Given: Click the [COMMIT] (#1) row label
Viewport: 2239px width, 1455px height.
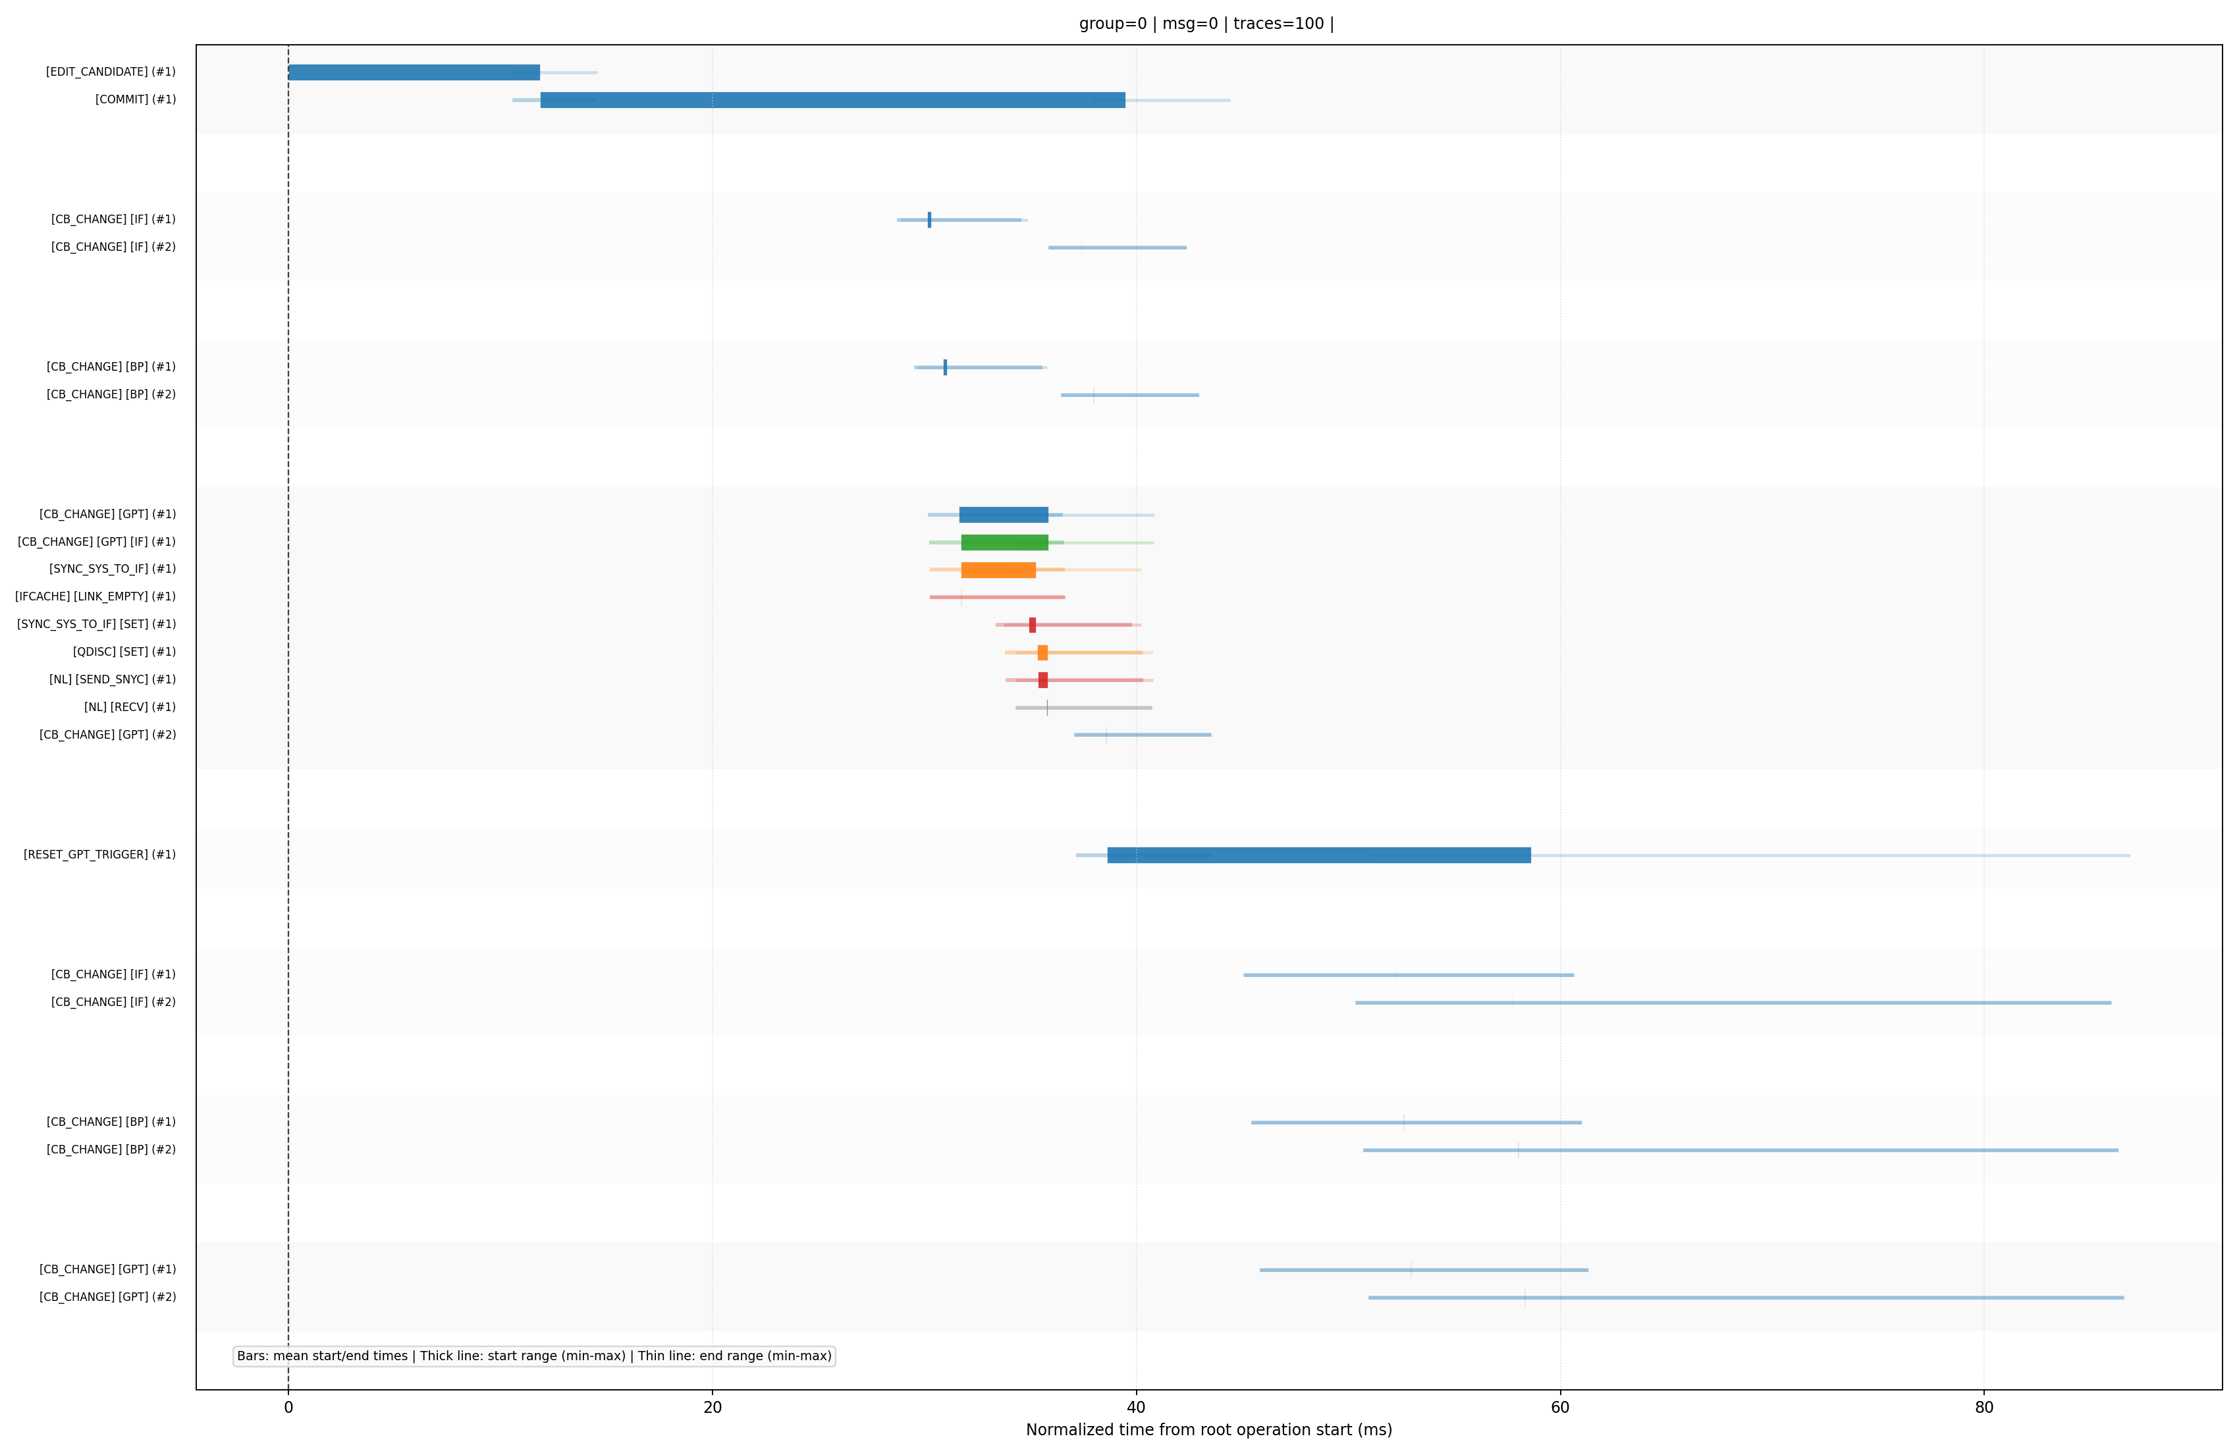Looking at the screenshot, I should (x=134, y=99).
